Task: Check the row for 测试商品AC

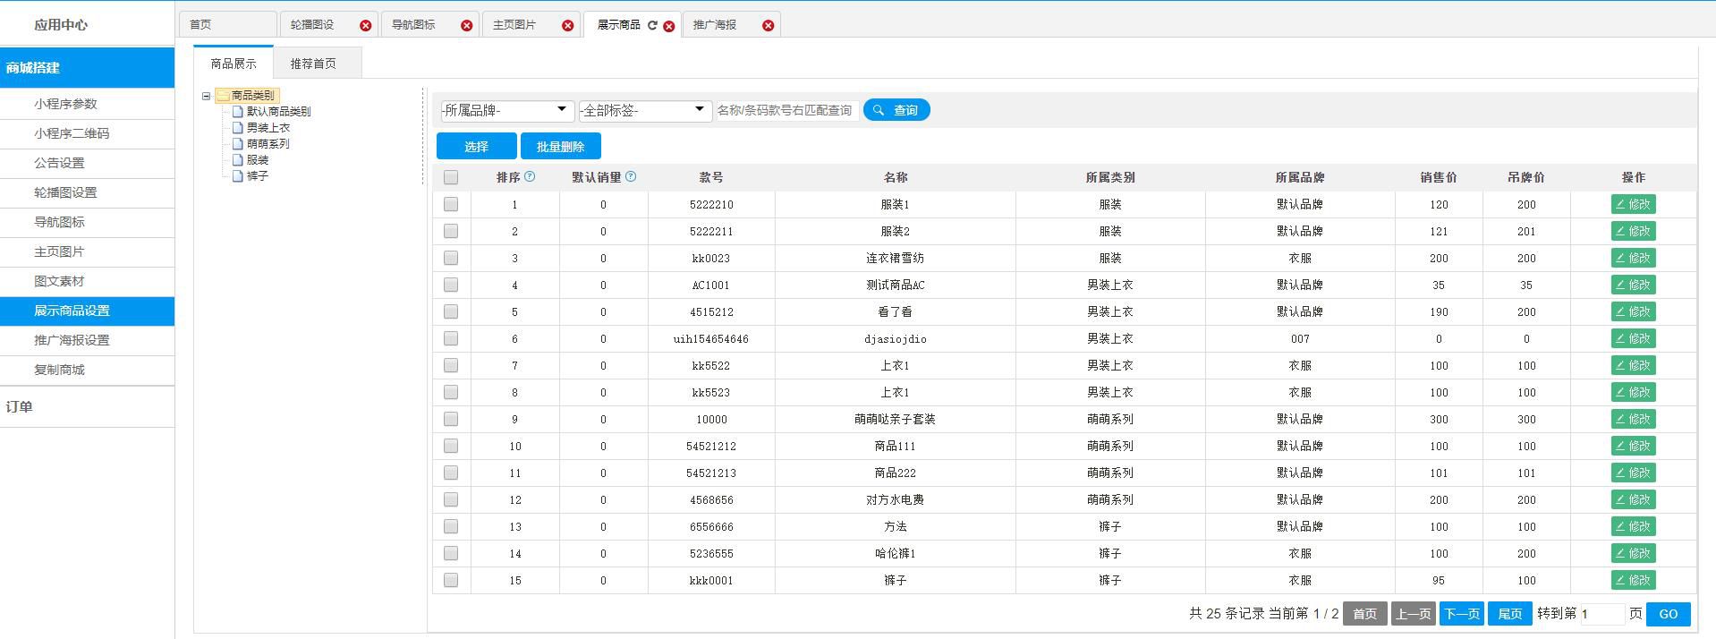Action: (x=451, y=285)
